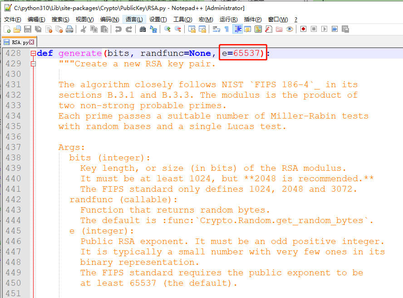Play back the recorded macro
The image size is (403, 298).
324,29
